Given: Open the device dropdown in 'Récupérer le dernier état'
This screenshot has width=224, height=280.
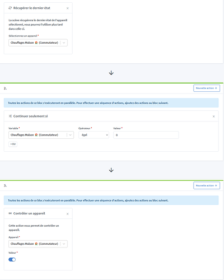Looking at the screenshot, I should (x=38, y=43).
